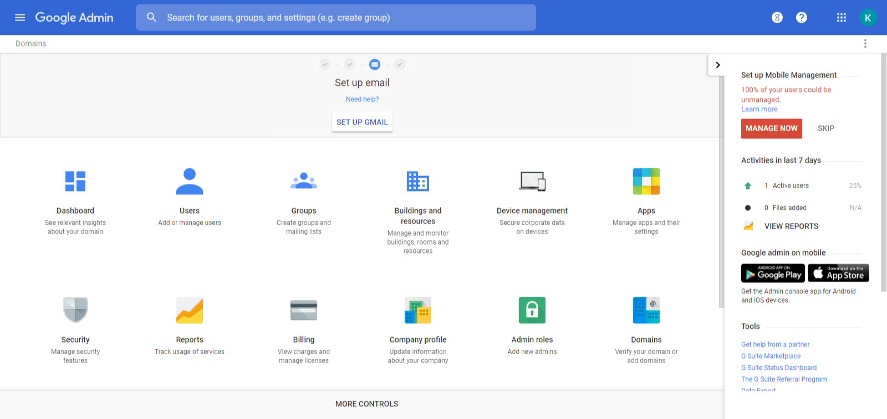The width and height of the screenshot is (887, 419).
Task: Click the last setup step checkmark
Action: coord(400,64)
